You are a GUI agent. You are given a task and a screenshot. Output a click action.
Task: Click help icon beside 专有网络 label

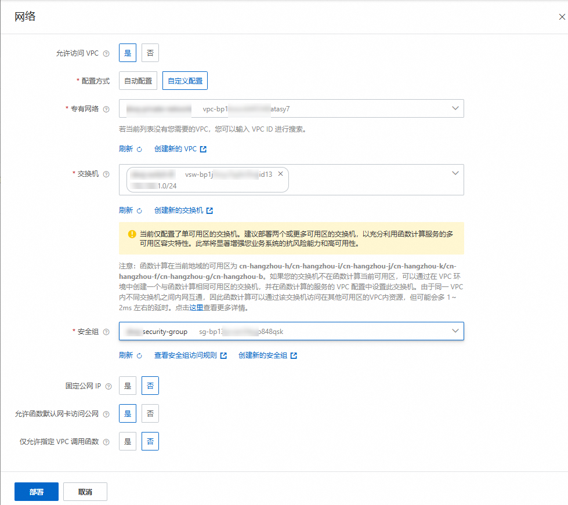tap(106, 110)
